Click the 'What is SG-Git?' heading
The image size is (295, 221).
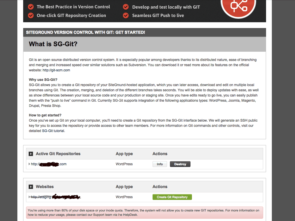53,44
